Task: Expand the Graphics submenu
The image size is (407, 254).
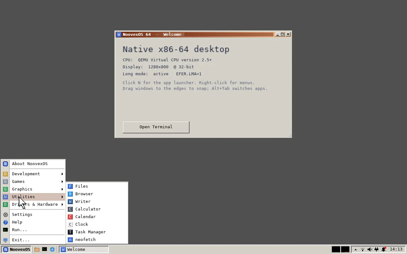Action: pos(33,189)
